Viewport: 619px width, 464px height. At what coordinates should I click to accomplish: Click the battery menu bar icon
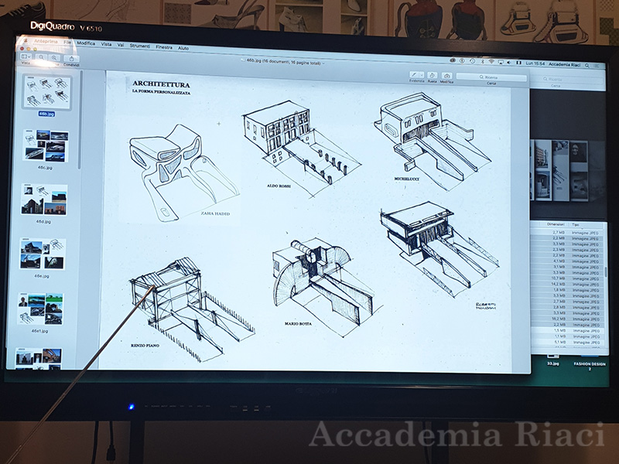click(518, 63)
